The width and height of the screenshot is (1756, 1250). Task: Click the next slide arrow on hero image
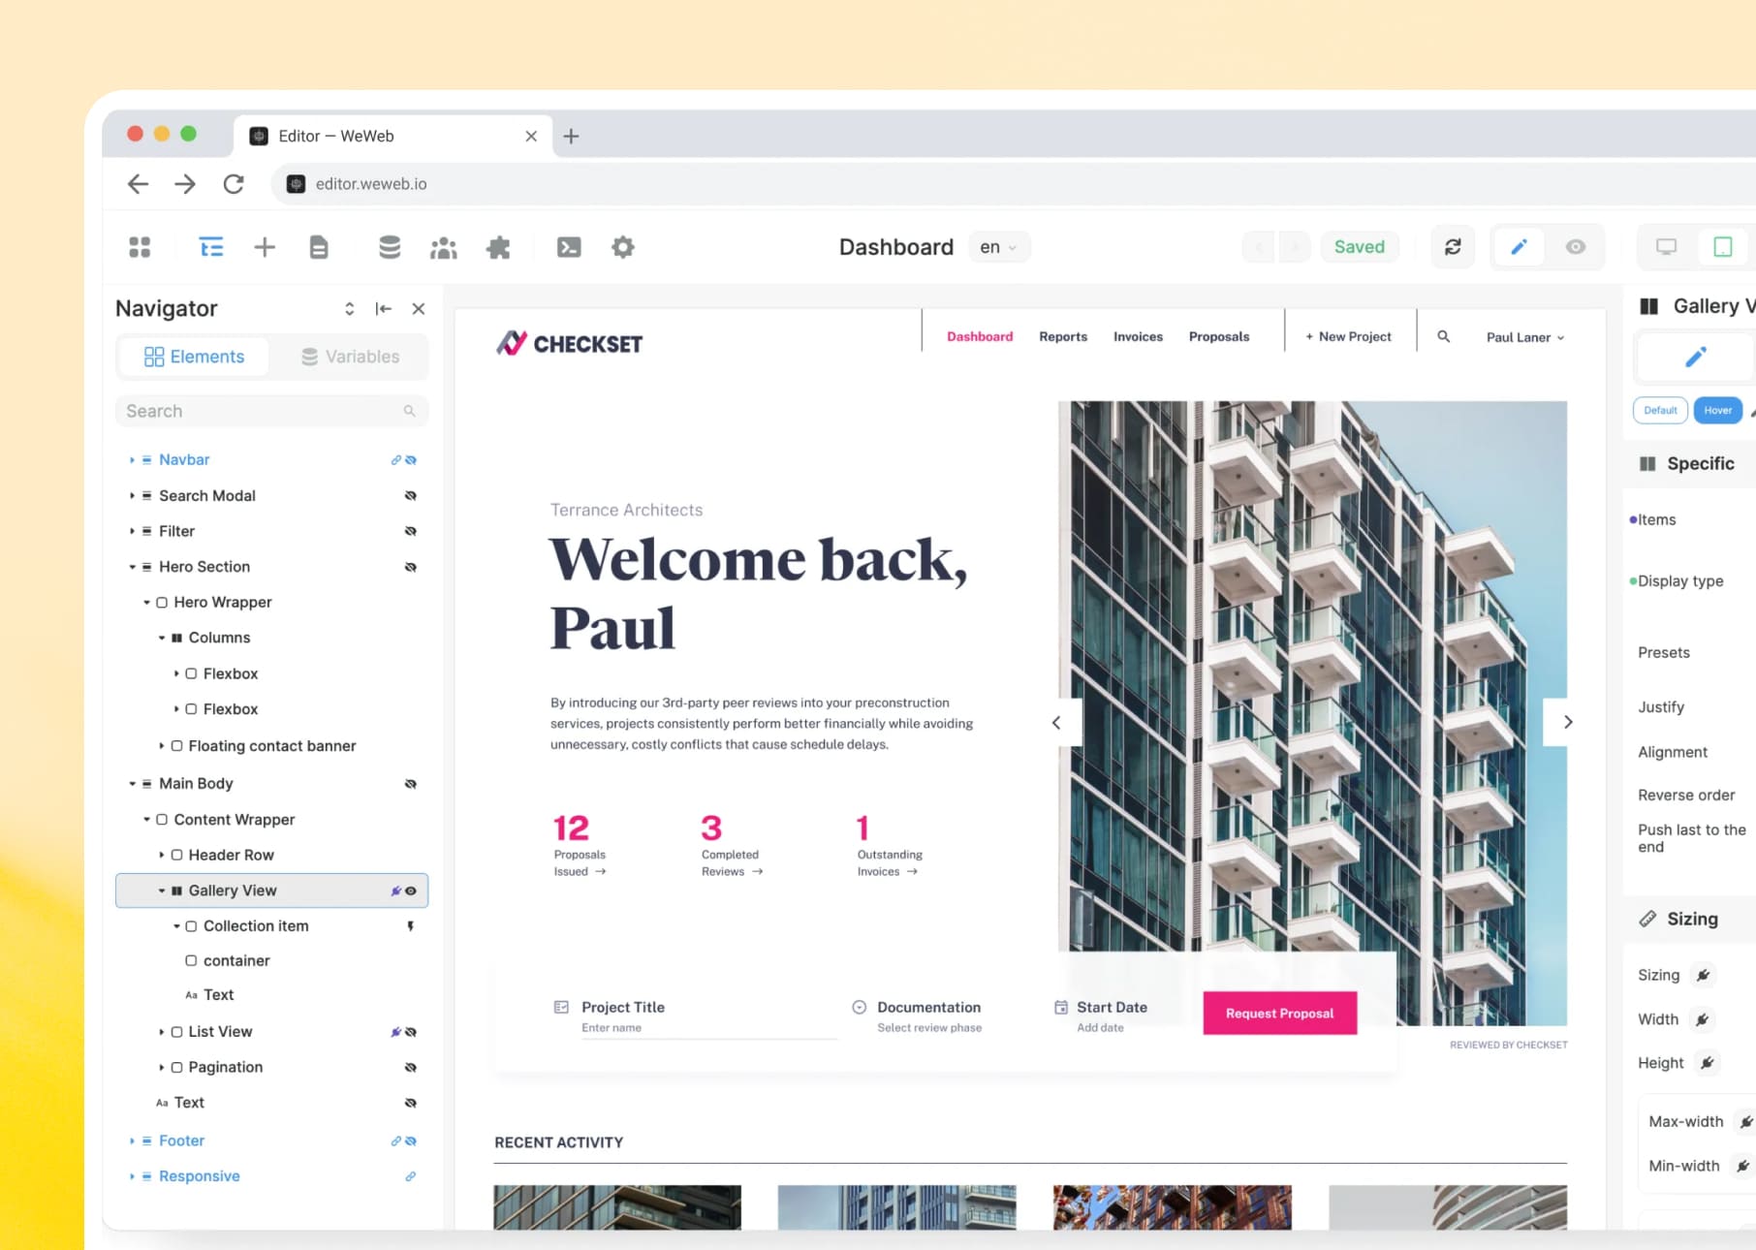1568,722
